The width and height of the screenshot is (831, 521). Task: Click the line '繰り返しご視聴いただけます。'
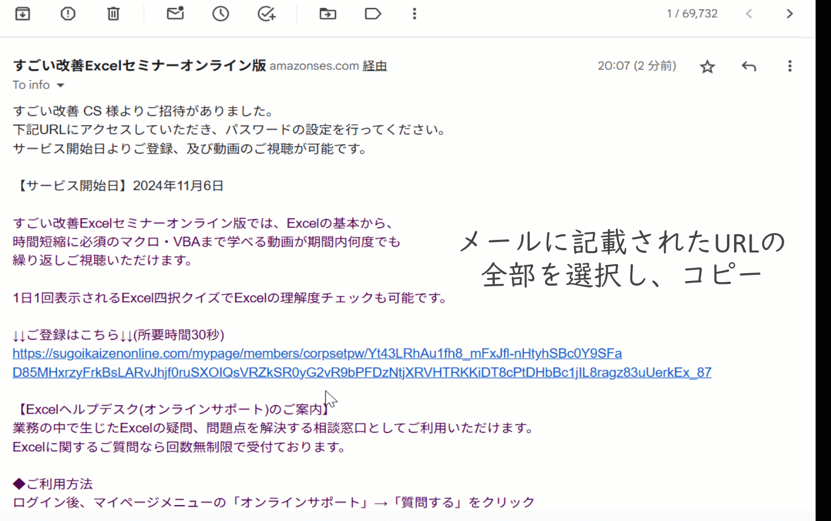coord(103,260)
